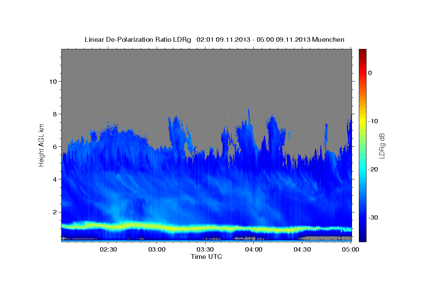Viewport: 435px width, 290px height.
Task: Click the colorbar value -30
Action: (373, 217)
